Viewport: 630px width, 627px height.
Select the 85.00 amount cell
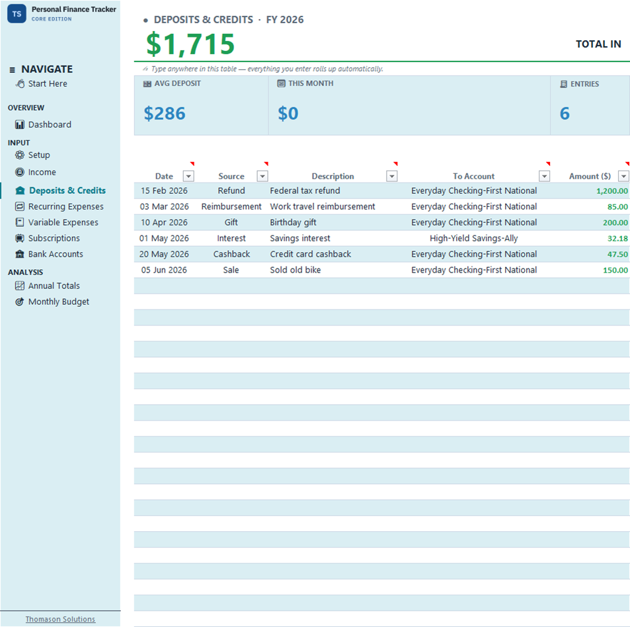tap(590, 206)
